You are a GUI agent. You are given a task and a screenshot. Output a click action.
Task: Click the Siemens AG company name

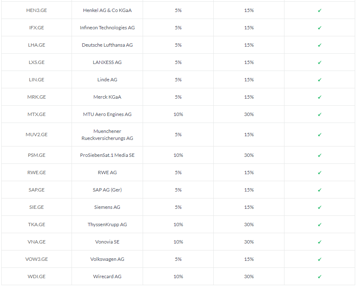click(x=107, y=207)
